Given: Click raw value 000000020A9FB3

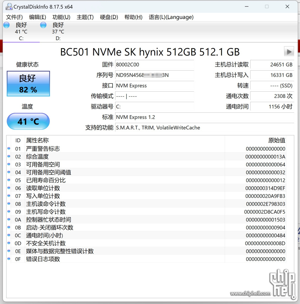Looking at the screenshot, I should (x=265, y=196).
